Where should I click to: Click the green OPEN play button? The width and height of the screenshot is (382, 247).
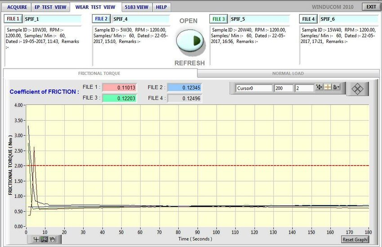click(x=190, y=40)
